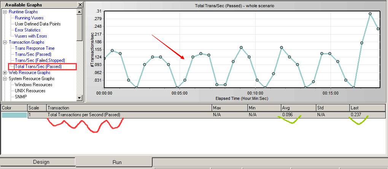This screenshot has width=388, height=169.
Task: Click the graph title text
Action: (234, 6)
